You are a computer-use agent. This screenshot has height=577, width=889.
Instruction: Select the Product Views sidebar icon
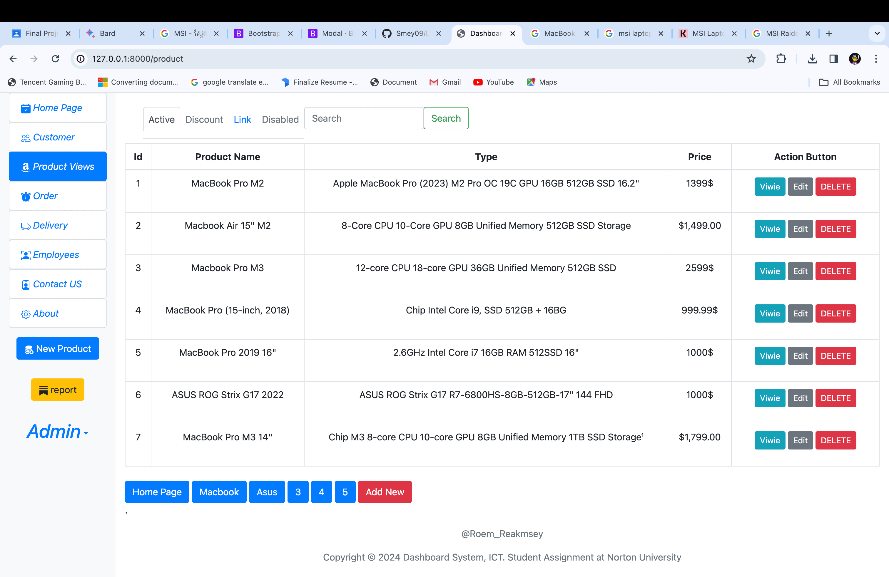pos(25,167)
